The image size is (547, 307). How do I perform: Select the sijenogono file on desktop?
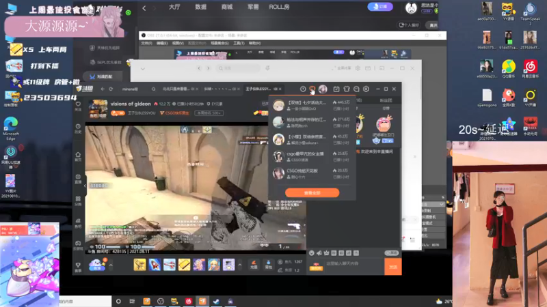487,98
